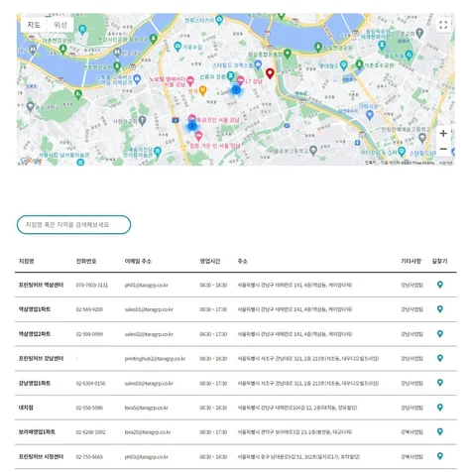Click branch name 프린팅허브 역삼센터
Viewport: 472px width, 472px height.
click(x=41, y=285)
